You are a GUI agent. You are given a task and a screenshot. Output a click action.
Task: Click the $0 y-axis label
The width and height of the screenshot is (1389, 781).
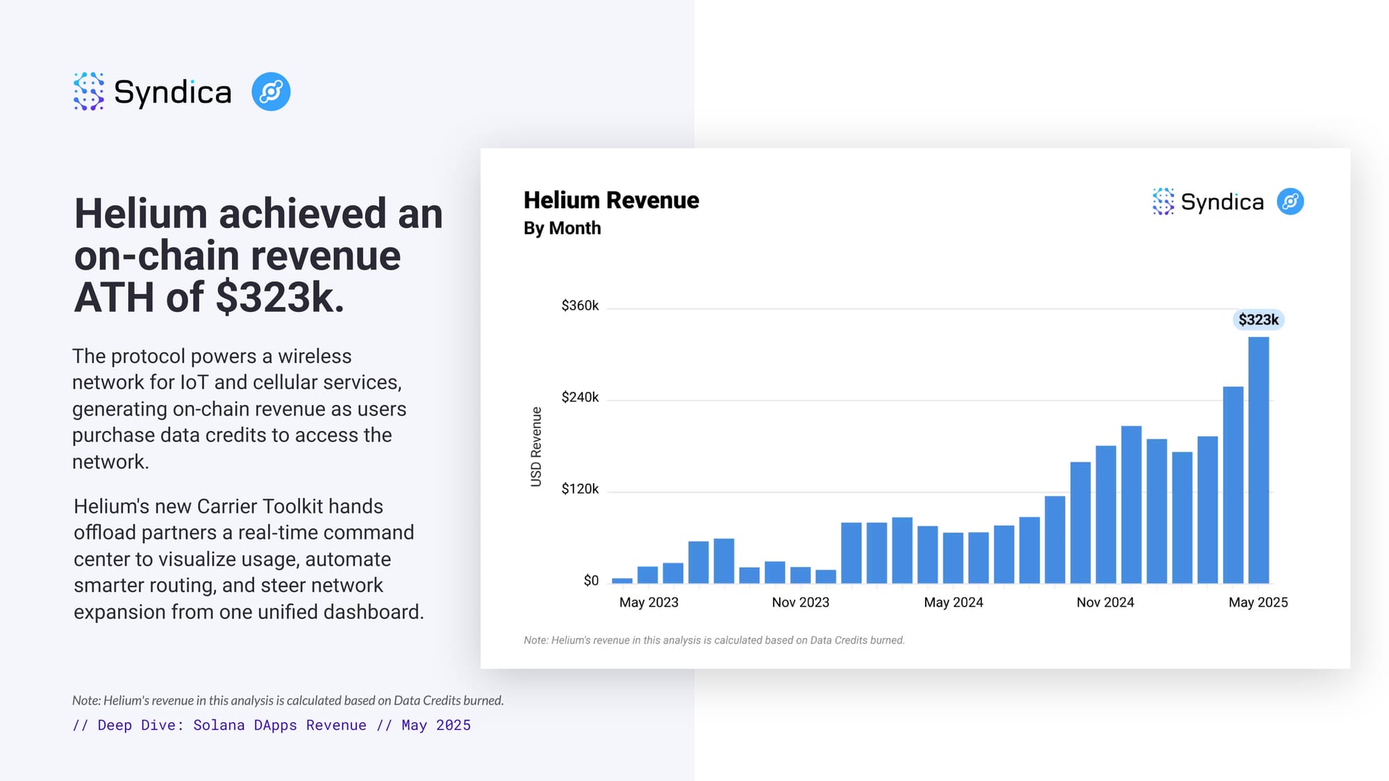coord(591,580)
